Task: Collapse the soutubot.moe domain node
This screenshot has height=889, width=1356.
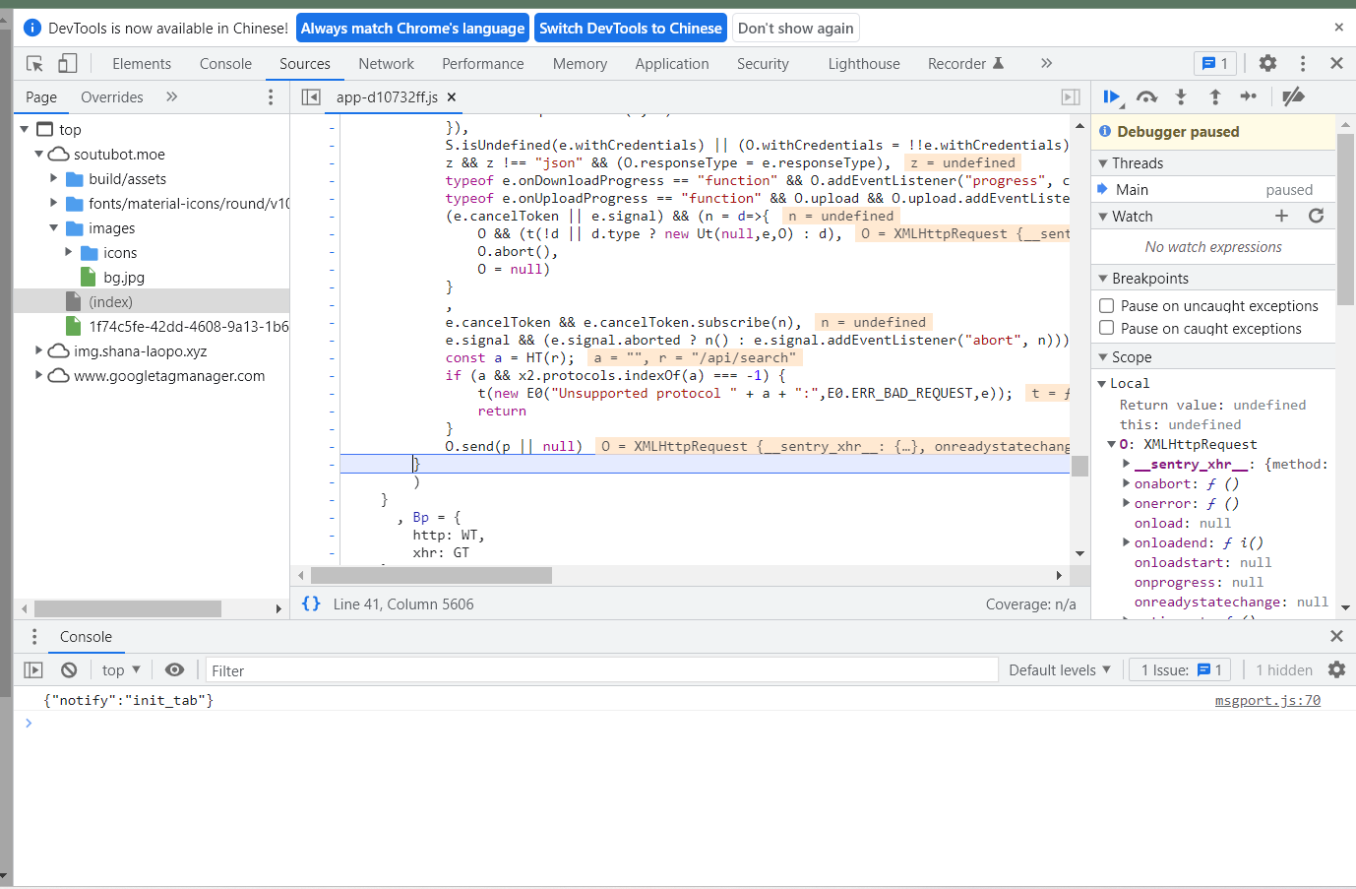Action: coord(39,155)
